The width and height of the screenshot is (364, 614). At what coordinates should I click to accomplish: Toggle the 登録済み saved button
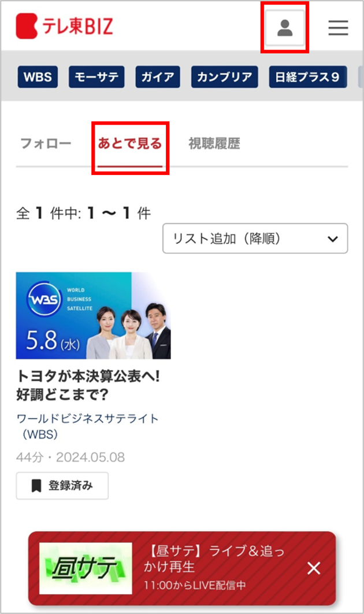(x=62, y=486)
